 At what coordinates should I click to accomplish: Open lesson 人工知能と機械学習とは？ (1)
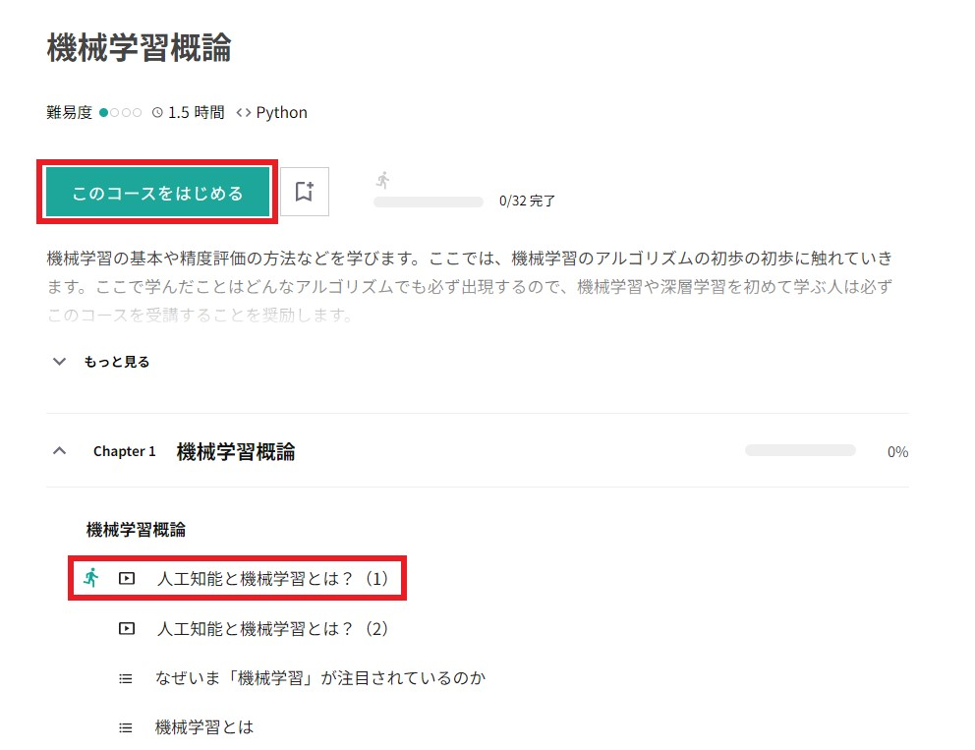(272, 578)
